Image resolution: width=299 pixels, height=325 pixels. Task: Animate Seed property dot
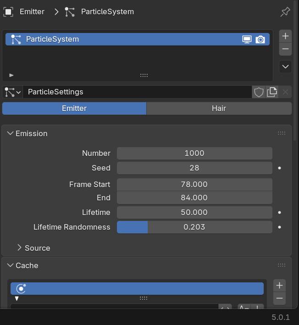point(279,168)
